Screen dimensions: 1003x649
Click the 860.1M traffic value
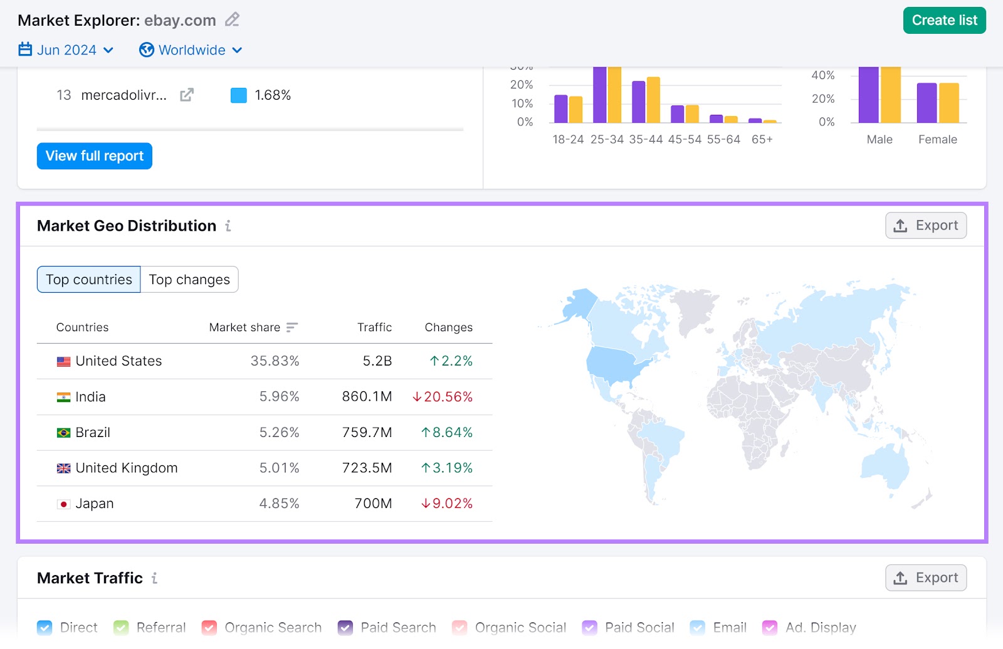(x=367, y=397)
